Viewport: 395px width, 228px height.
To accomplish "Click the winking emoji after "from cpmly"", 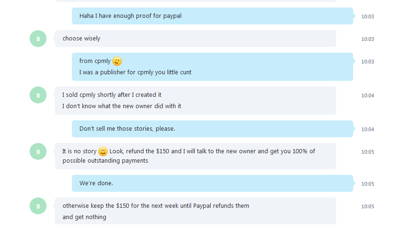I will [117, 61].
